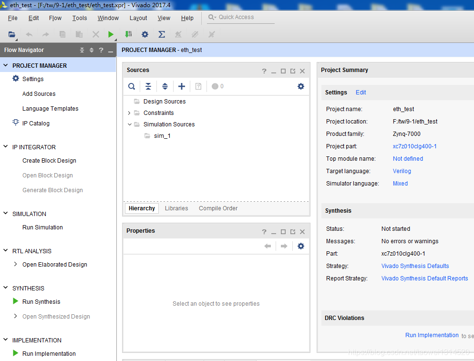
Task: Switch to the Libraries tab
Action: (x=176, y=208)
